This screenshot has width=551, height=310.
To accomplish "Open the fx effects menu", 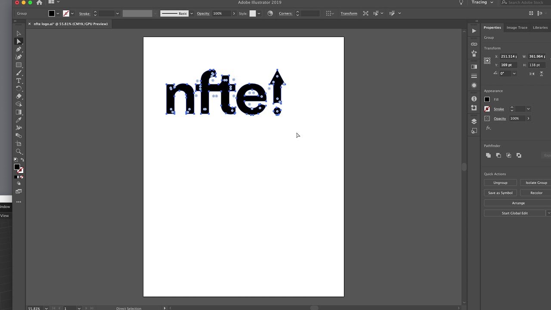I will (x=488, y=128).
